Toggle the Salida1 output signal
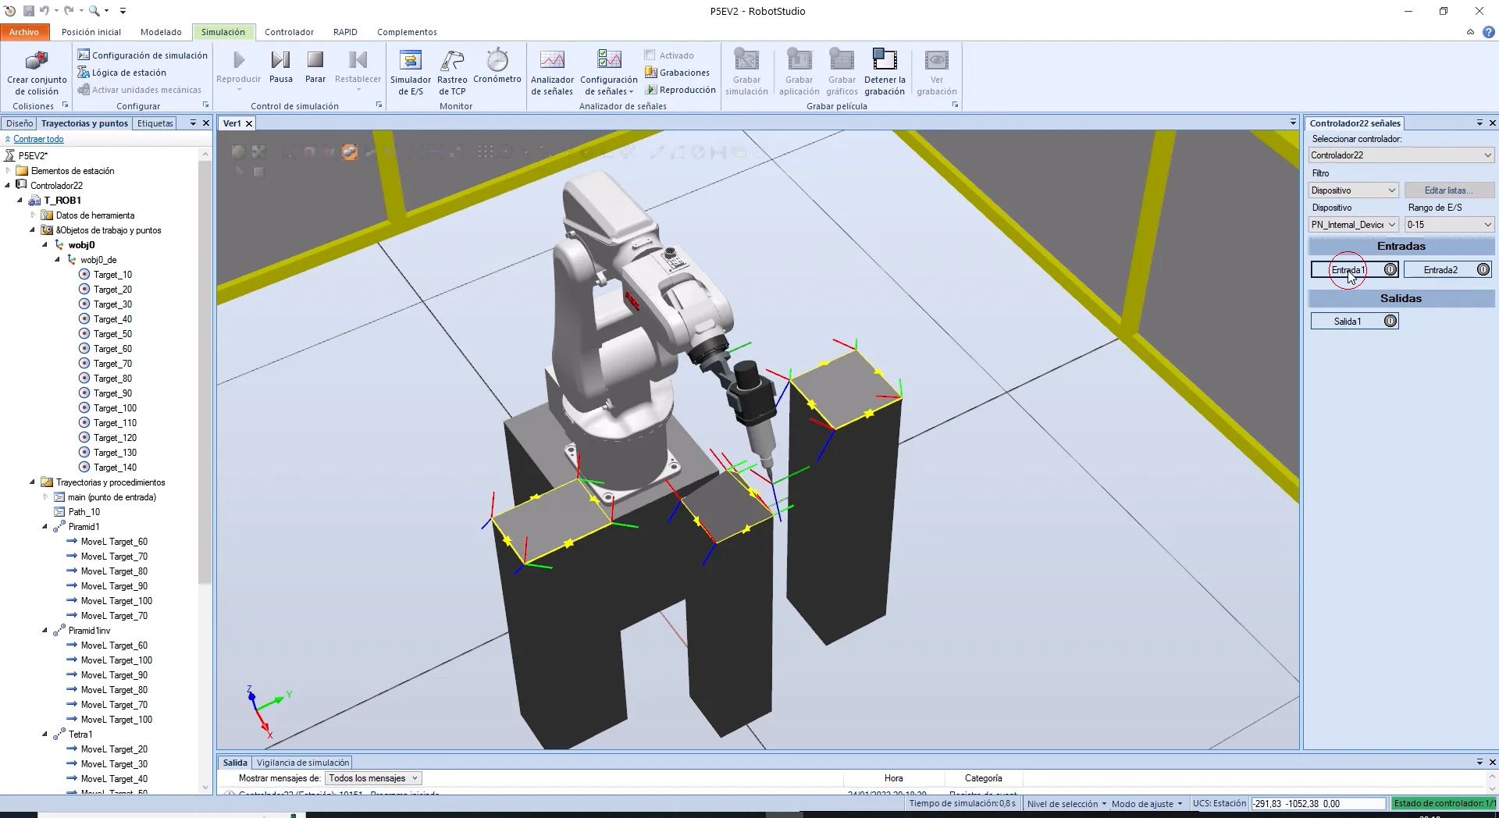The image size is (1499, 818). tap(1354, 321)
